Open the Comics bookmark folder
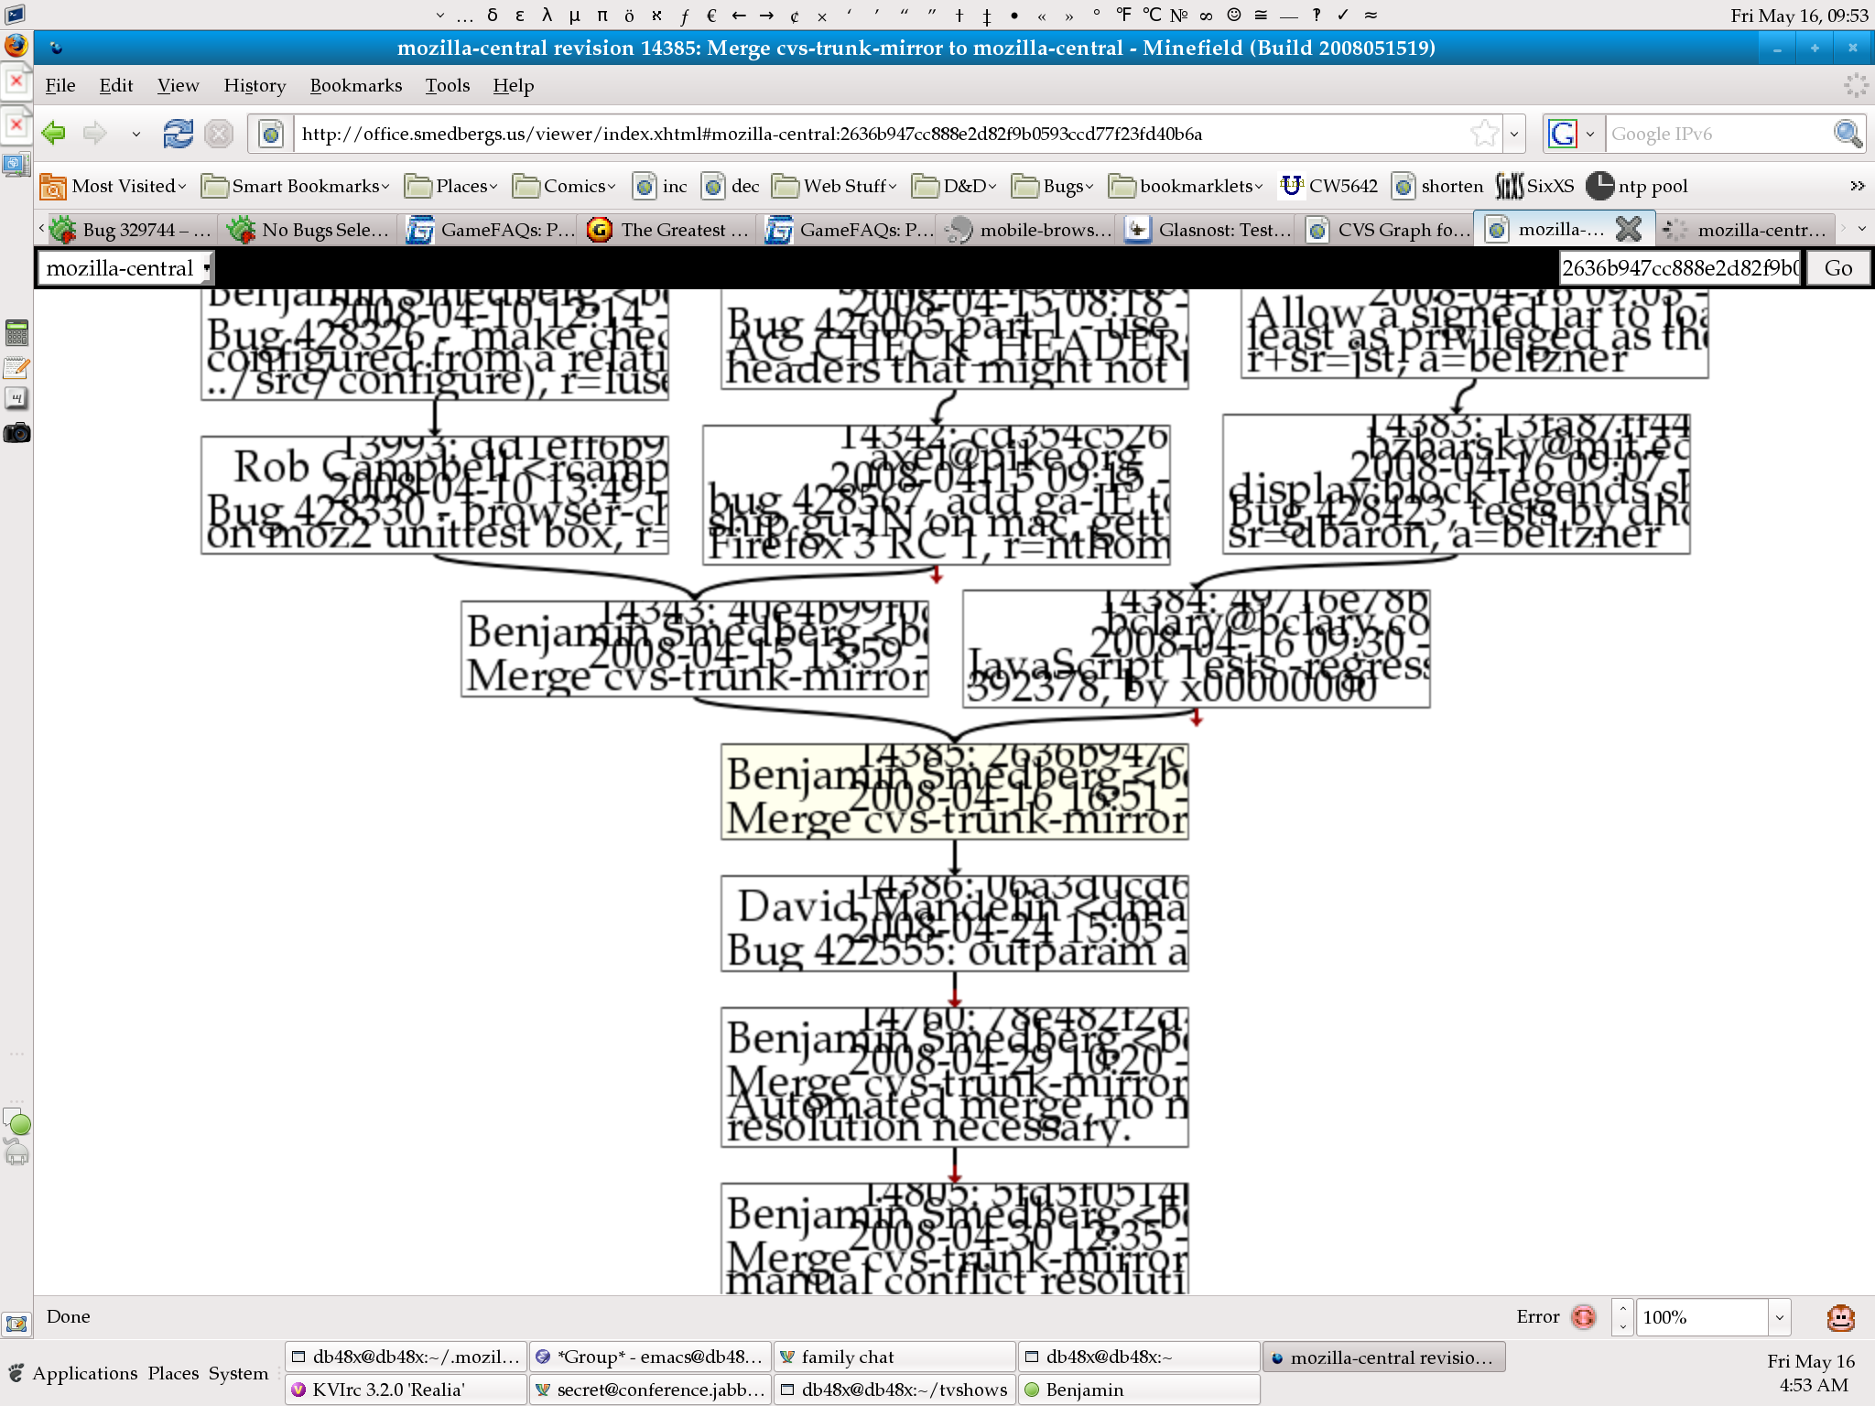 click(x=564, y=186)
